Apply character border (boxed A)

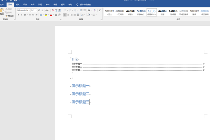point(59,10)
